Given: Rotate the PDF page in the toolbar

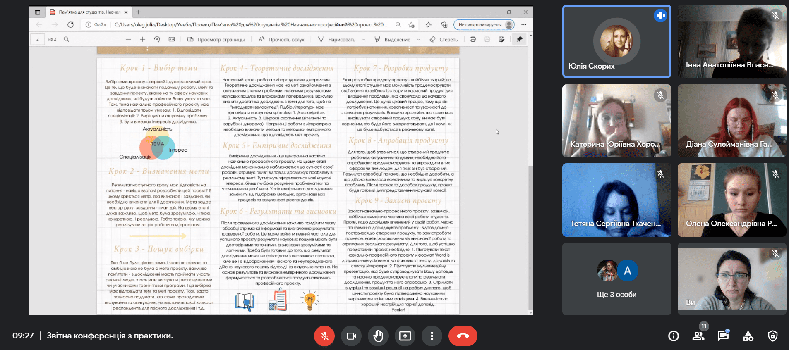Looking at the screenshot, I should [157, 39].
